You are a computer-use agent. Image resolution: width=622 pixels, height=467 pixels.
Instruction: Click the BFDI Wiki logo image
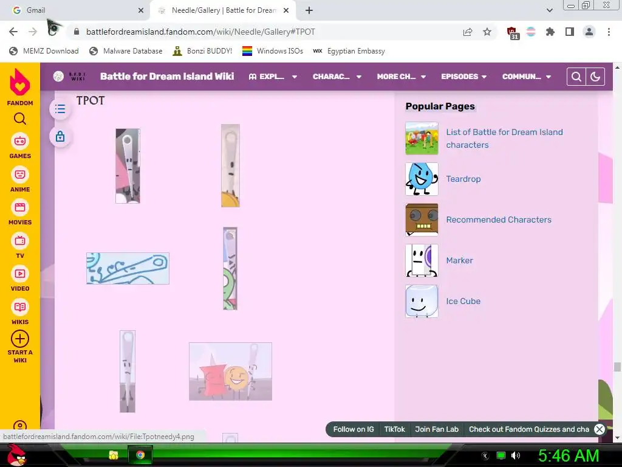click(69, 76)
